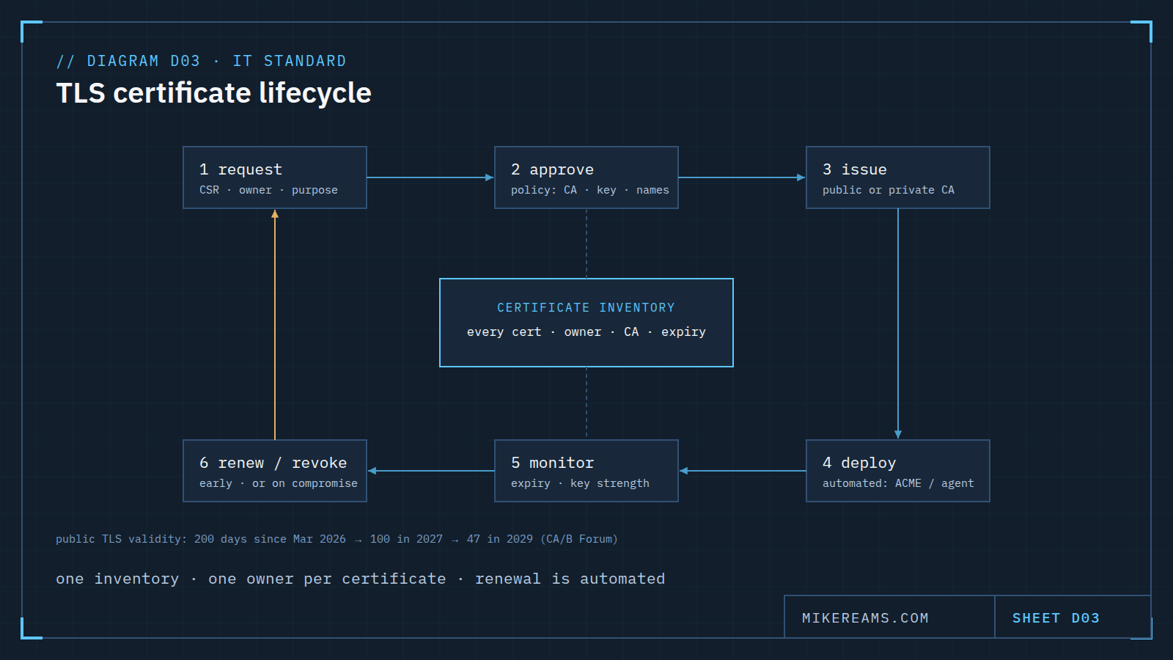The image size is (1173, 660).
Task: Click the '1 request' step box
Action: pos(275,177)
